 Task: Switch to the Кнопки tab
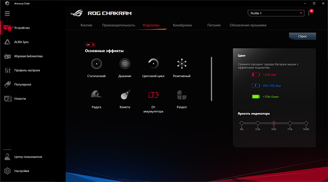[87, 25]
